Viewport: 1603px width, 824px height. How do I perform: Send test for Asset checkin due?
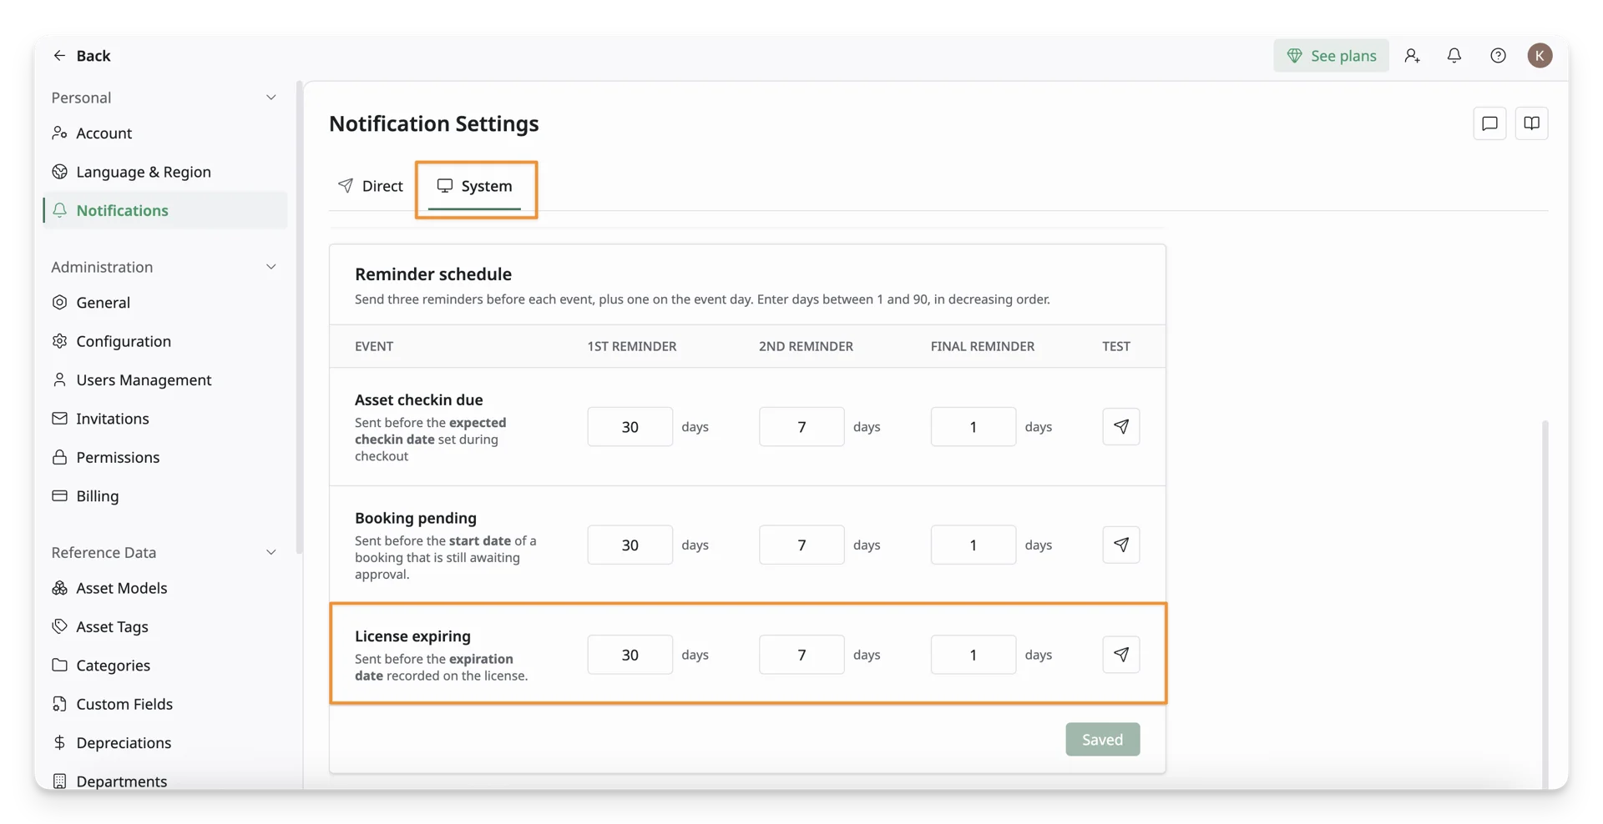tap(1120, 427)
